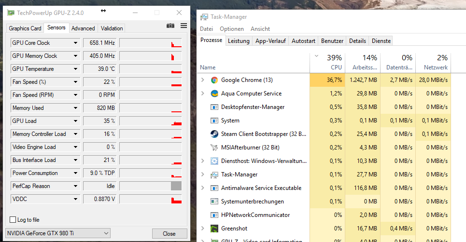Click the Google Chrome process icon
Screen dimensions: 466x242
(x=214, y=80)
